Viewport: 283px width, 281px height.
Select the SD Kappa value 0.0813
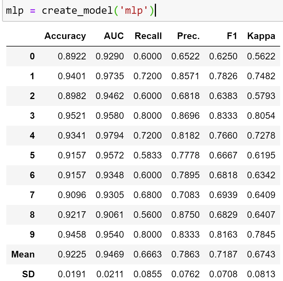click(261, 274)
